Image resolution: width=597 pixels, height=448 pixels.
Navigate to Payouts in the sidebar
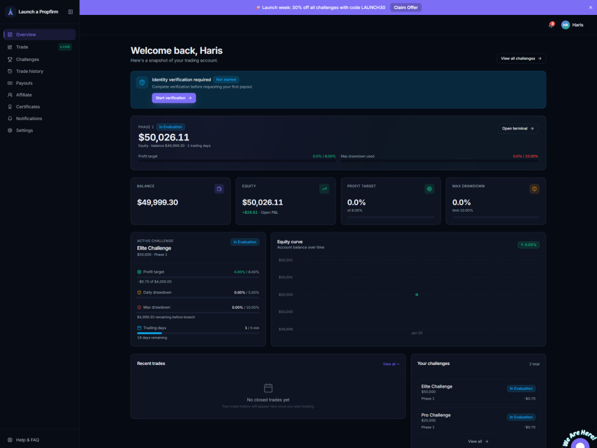[39, 83]
